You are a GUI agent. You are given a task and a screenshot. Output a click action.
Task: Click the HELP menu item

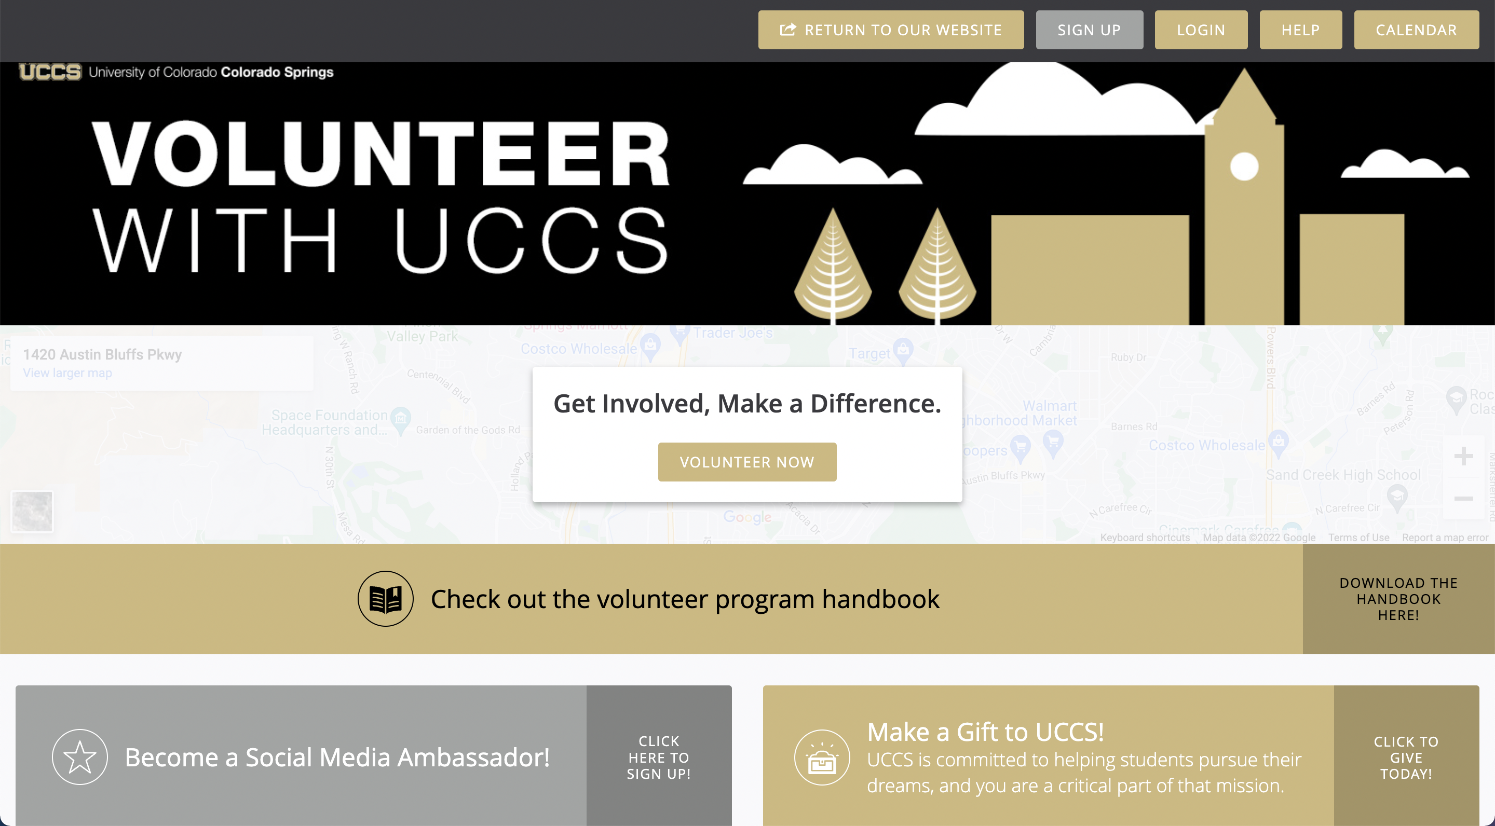(x=1300, y=29)
